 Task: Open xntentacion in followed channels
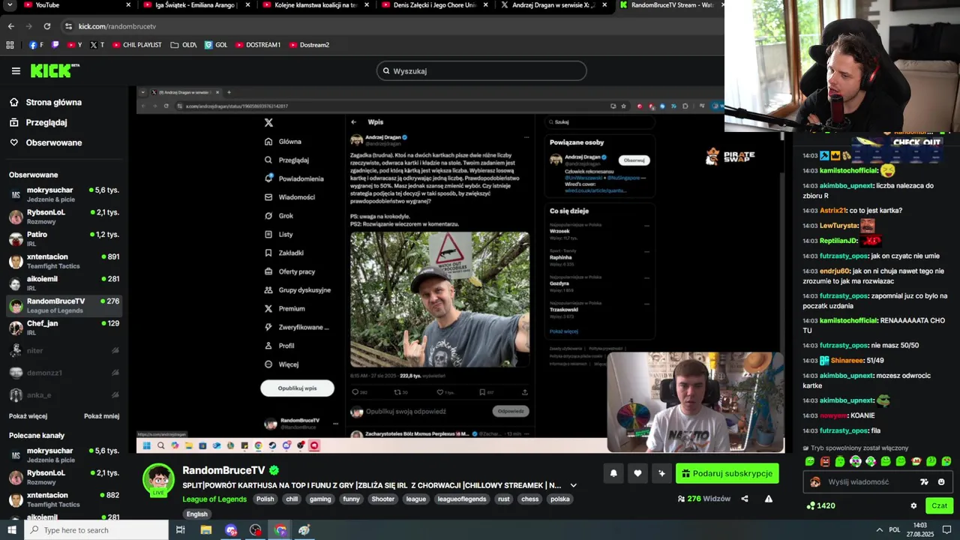(x=64, y=261)
